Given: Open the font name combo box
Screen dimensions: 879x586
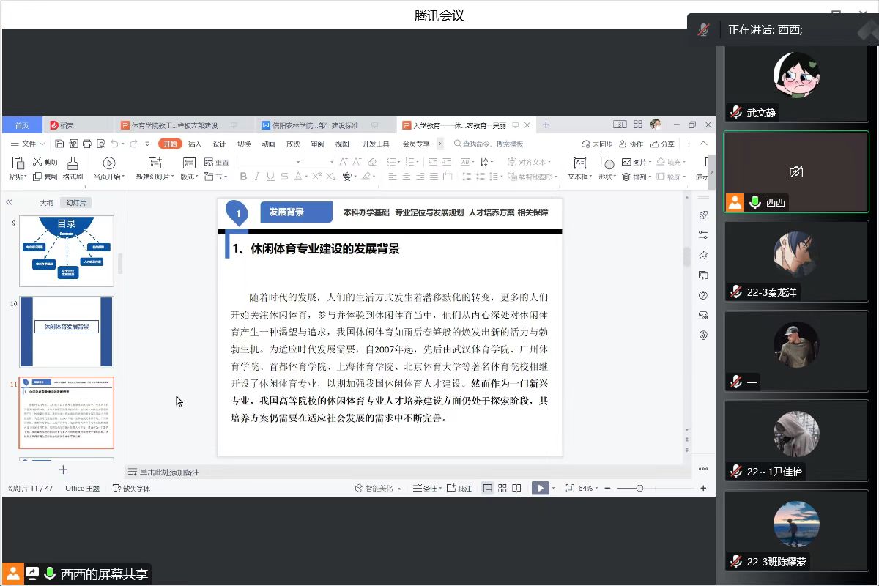Looking at the screenshot, I should click(x=270, y=162).
